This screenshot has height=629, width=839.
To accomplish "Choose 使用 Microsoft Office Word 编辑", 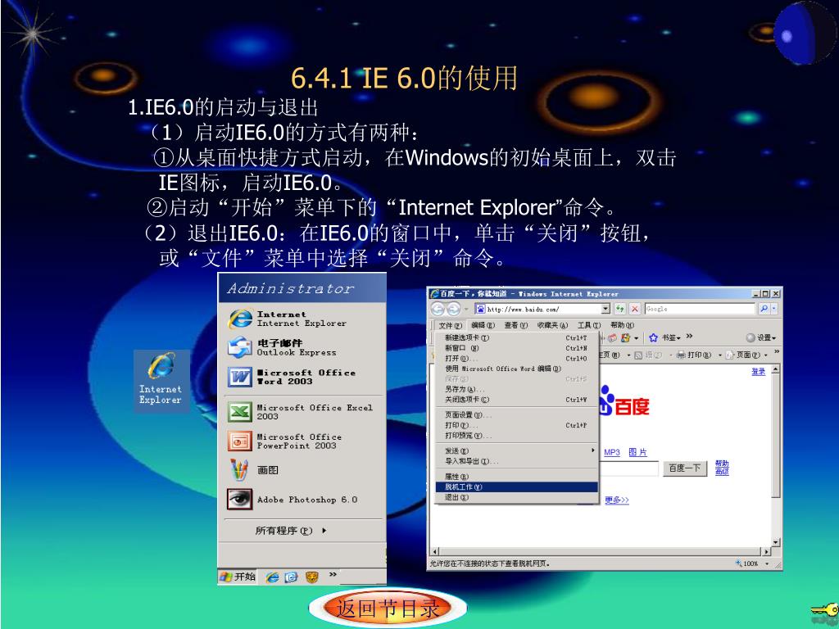I will [x=516, y=369].
